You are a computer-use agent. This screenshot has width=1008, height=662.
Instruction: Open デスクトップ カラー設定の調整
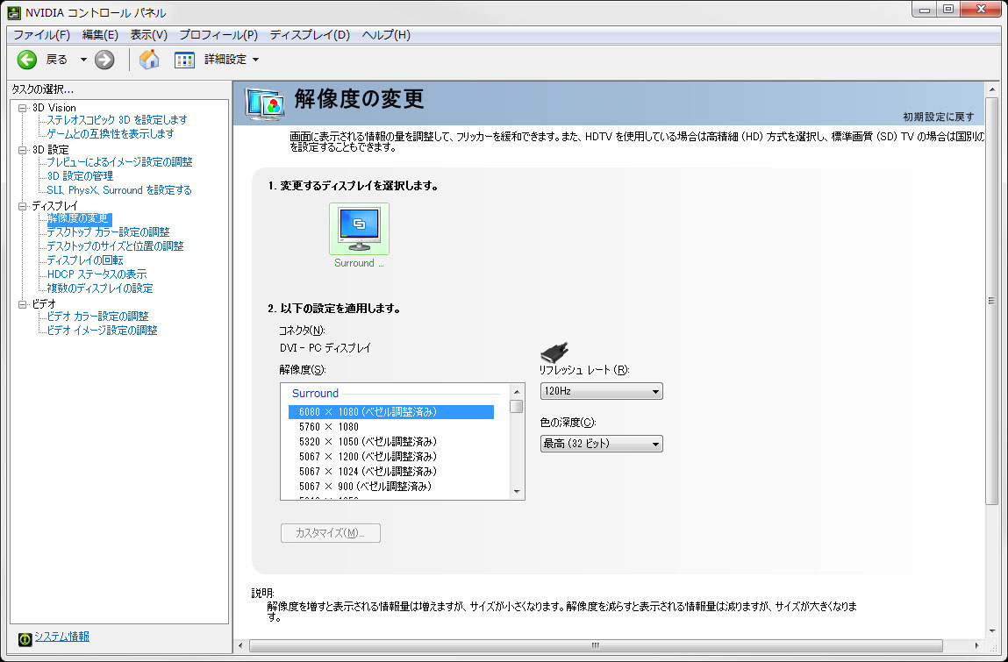pyautogui.click(x=108, y=232)
